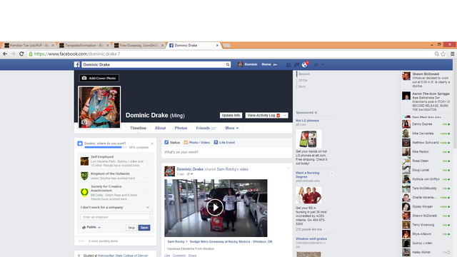Click the Facebook logo icon
This screenshot has height=257, width=457.
click(x=76, y=64)
